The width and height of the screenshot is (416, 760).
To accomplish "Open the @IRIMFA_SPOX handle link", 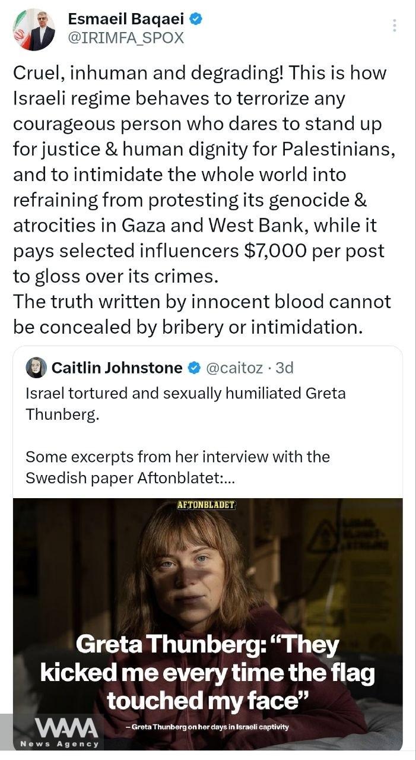I will pyautogui.click(x=126, y=38).
